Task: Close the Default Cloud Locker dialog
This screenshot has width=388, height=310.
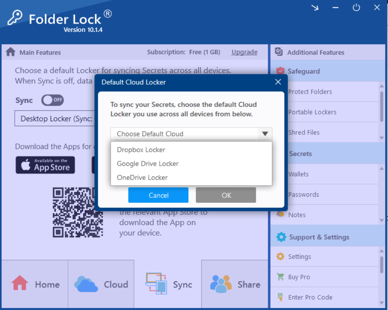Action: point(278,82)
